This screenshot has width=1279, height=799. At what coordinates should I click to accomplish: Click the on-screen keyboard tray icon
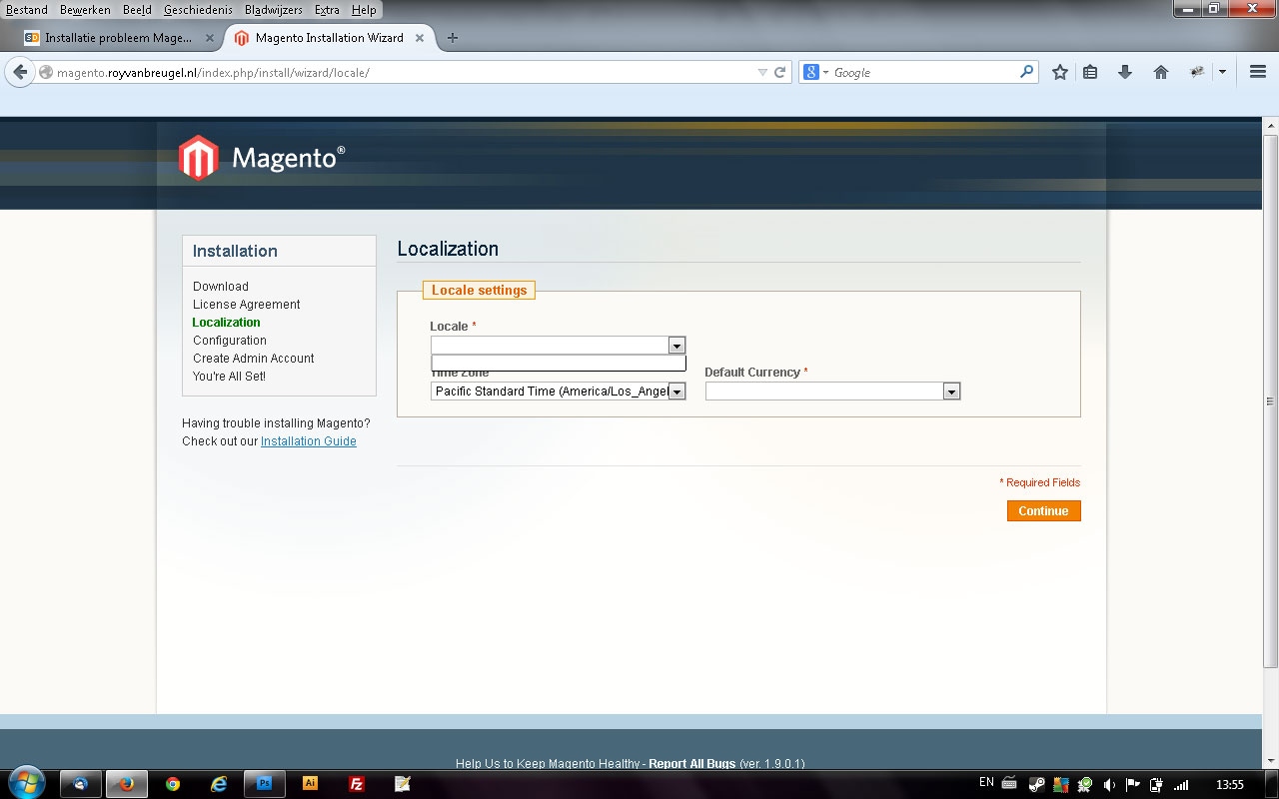(1009, 784)
